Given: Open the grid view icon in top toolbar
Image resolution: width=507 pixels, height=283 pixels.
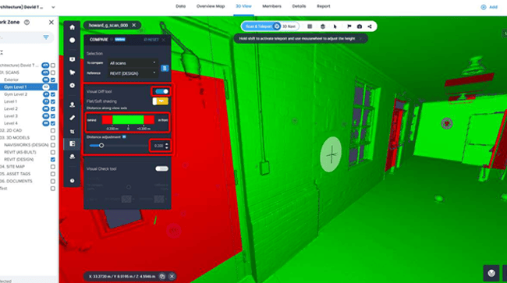Looking at the screenshot, I should (x=310, y=27).
